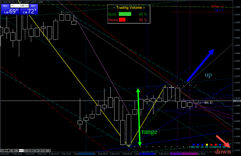Click the red Bears volume bar
The height and width of the screenshot is (156, 241).
click(122, 20)
